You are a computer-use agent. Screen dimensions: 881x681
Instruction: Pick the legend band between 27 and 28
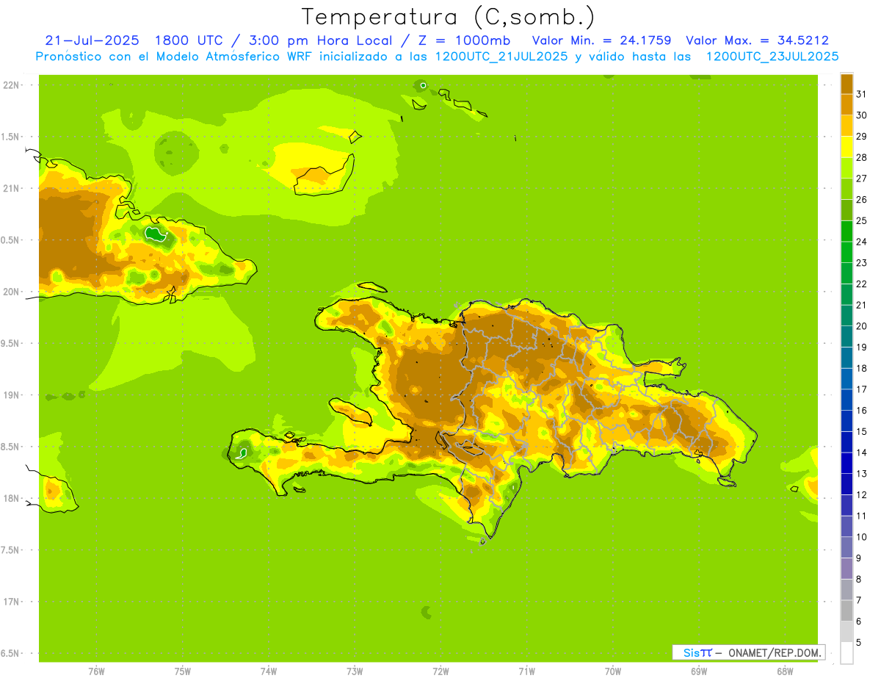[x=846, y=167]
